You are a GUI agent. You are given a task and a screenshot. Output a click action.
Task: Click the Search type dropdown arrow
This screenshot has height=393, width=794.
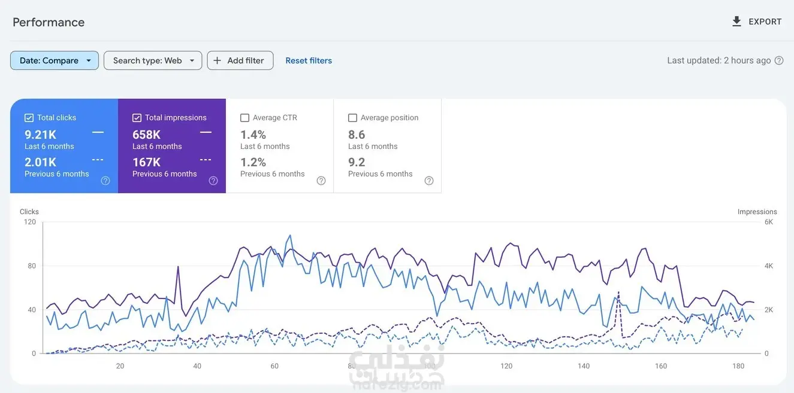(x=192, y=60)
